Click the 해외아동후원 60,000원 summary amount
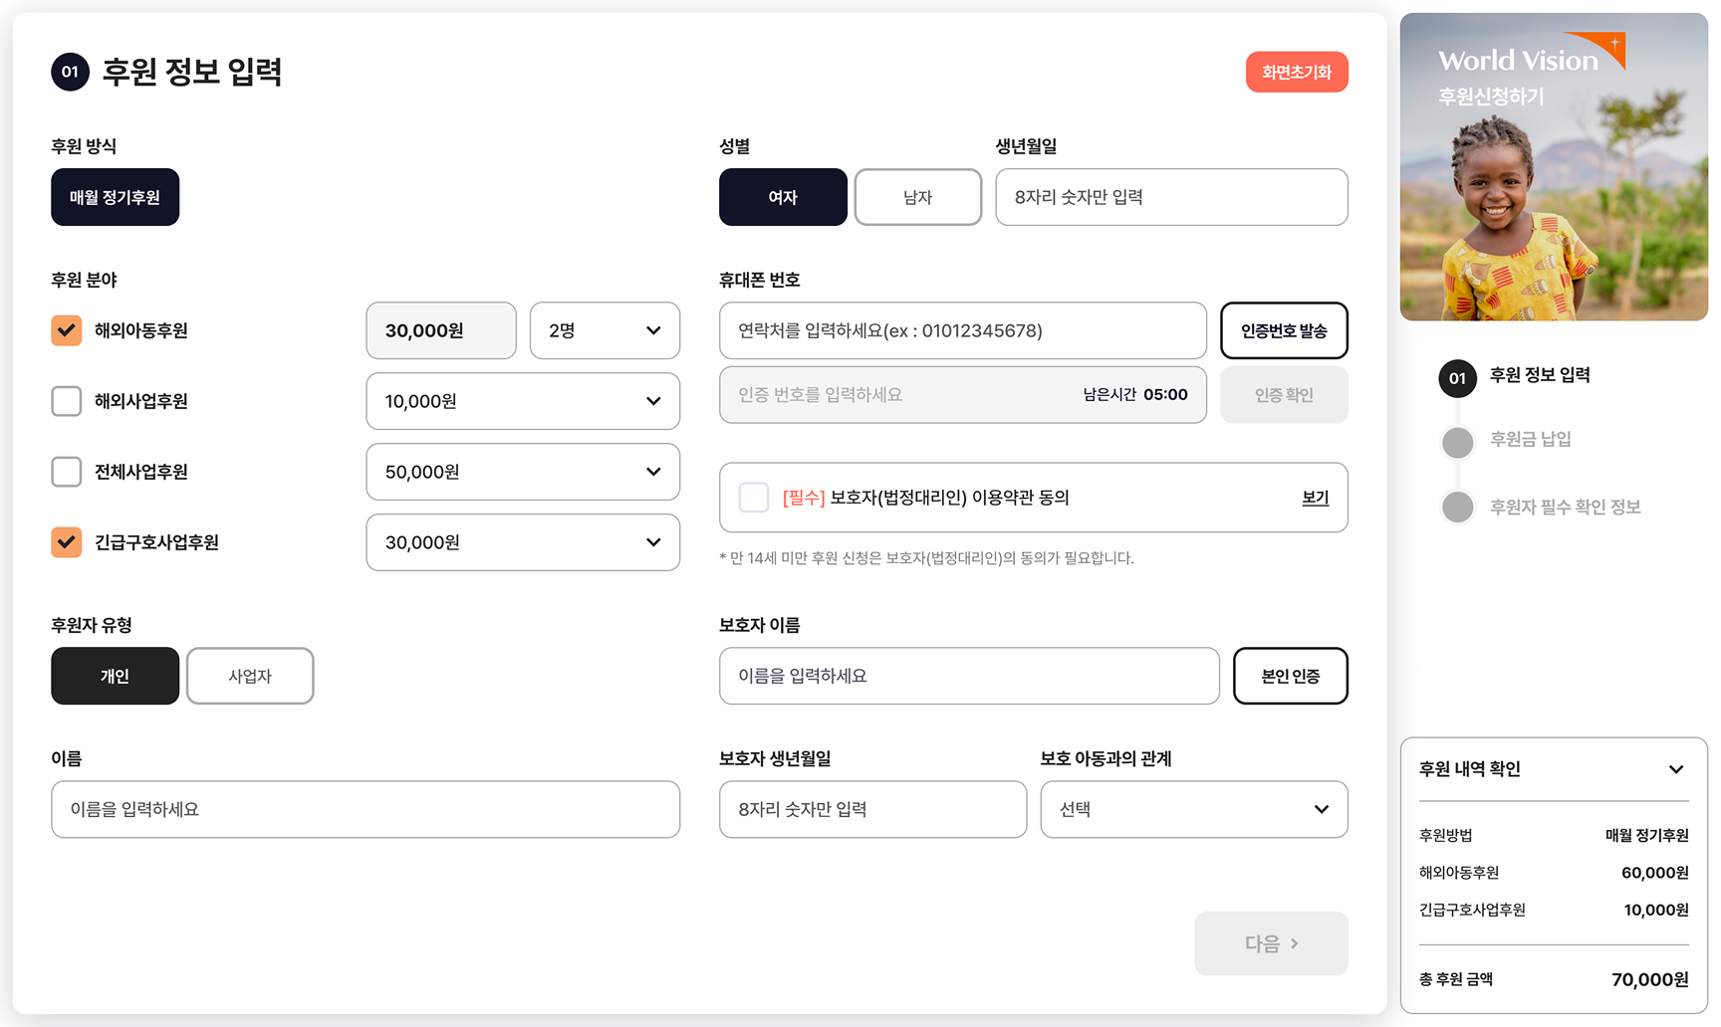The width and height of the screenshot is (1721, 1027). pyautogui.click(x=1654, y=873)
